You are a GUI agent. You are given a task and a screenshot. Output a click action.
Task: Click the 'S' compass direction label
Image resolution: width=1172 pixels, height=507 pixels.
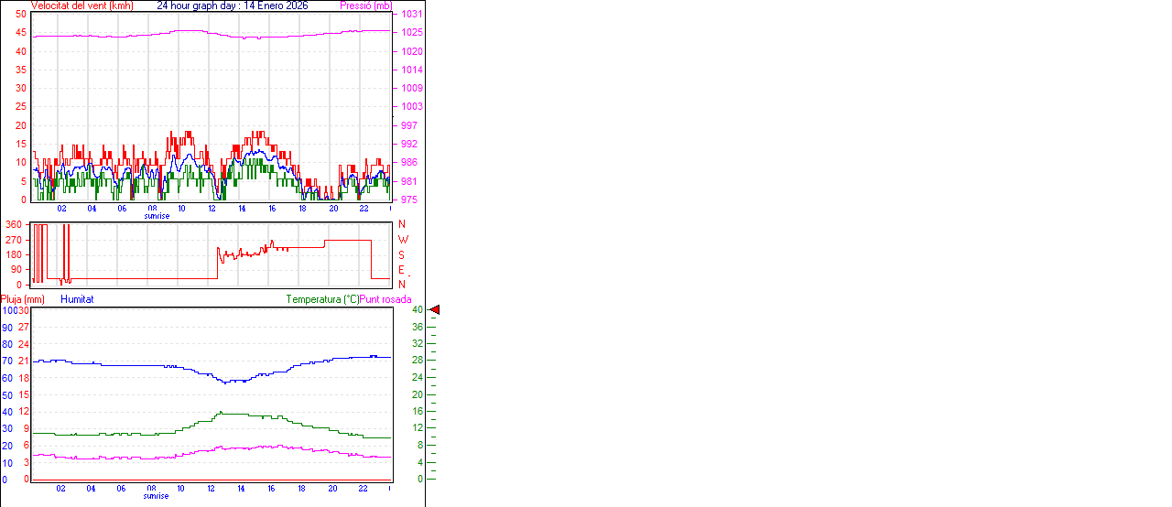[x=402, y=254]
